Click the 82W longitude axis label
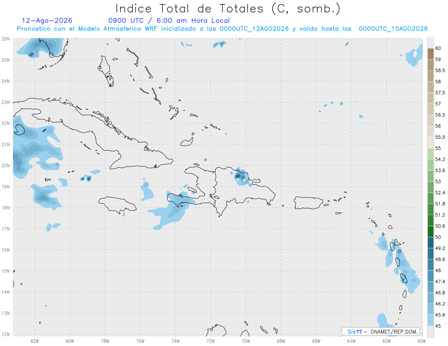The width and height of the screenshot is (448, 346). pos(35,341)
